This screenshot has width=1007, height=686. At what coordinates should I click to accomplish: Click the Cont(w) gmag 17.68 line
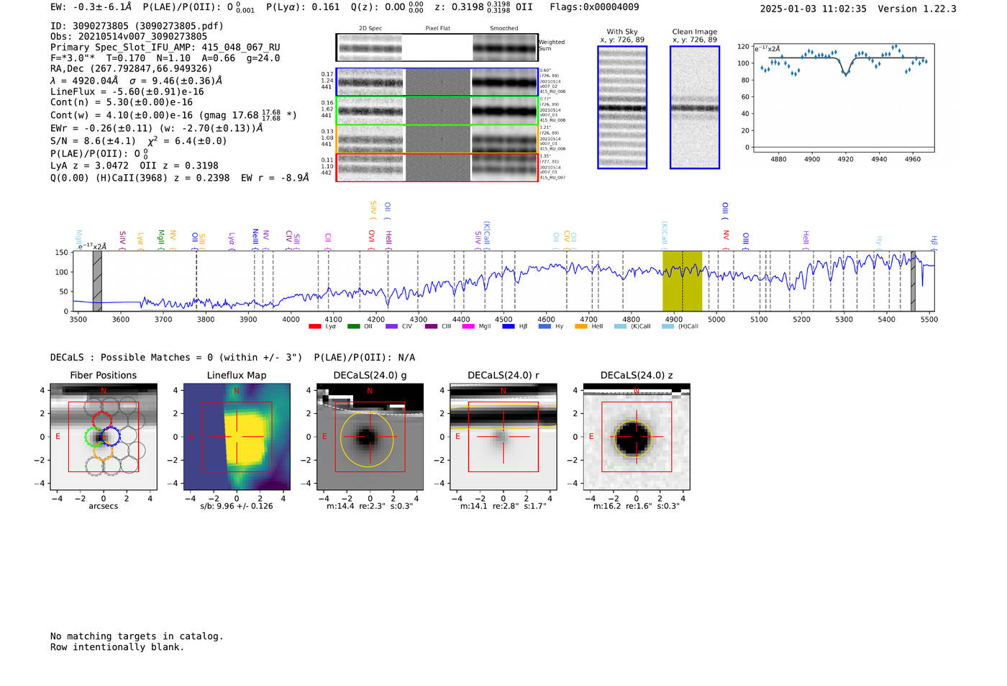(174, 115)
